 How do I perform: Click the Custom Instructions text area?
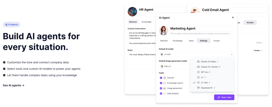(142, 39)
